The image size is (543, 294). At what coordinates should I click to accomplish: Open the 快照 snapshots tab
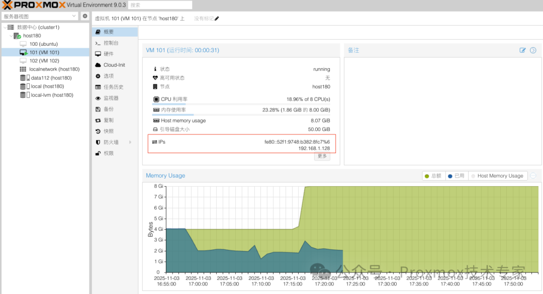[109, 131]
